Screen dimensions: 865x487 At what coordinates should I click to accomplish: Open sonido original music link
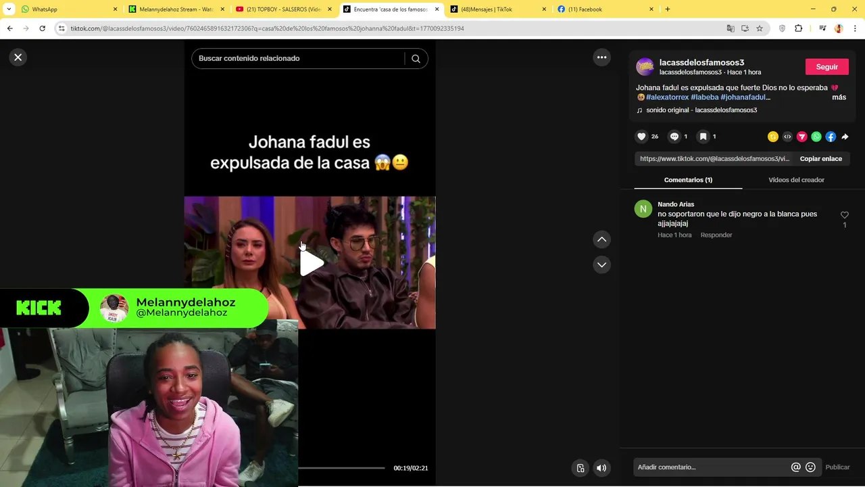pos(701,110)
